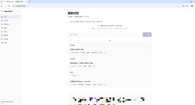This screenshot has height=105, width=195.
Task: Click the purple + 记录 button
Action: [147, 35]
